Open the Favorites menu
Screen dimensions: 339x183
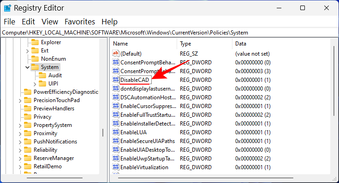(x=80, y=22)
